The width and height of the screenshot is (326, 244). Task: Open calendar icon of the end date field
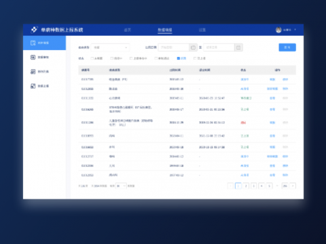(238, 47)
